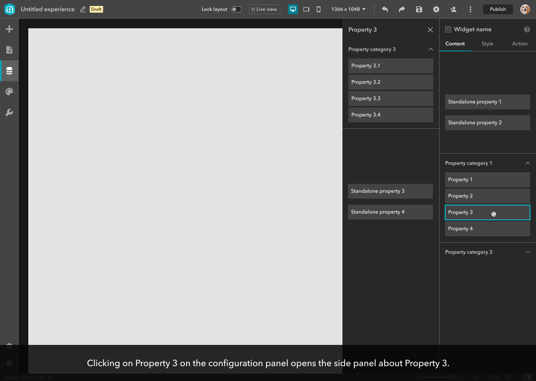Switch to tablet preview mode
This screenshot has width=536, height=381.
(306, 9)
